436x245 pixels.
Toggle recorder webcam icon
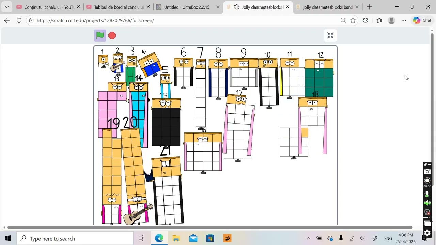pos(427,212)
